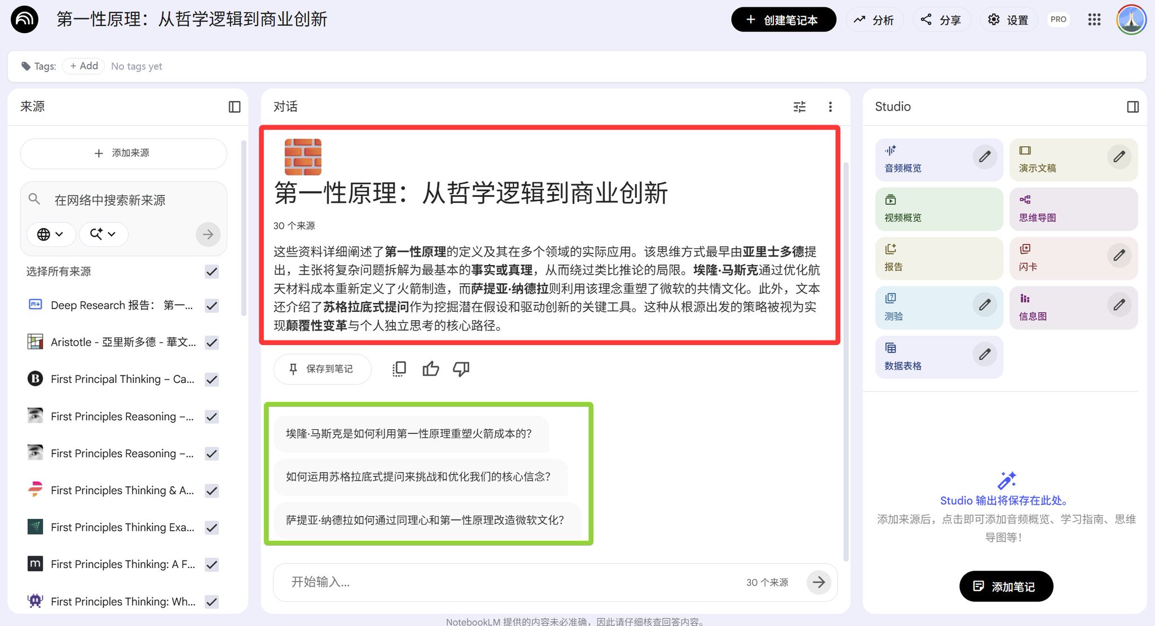Open the Google apps grid icon
Screen dimensions: 1155x626
[1094, 20]
